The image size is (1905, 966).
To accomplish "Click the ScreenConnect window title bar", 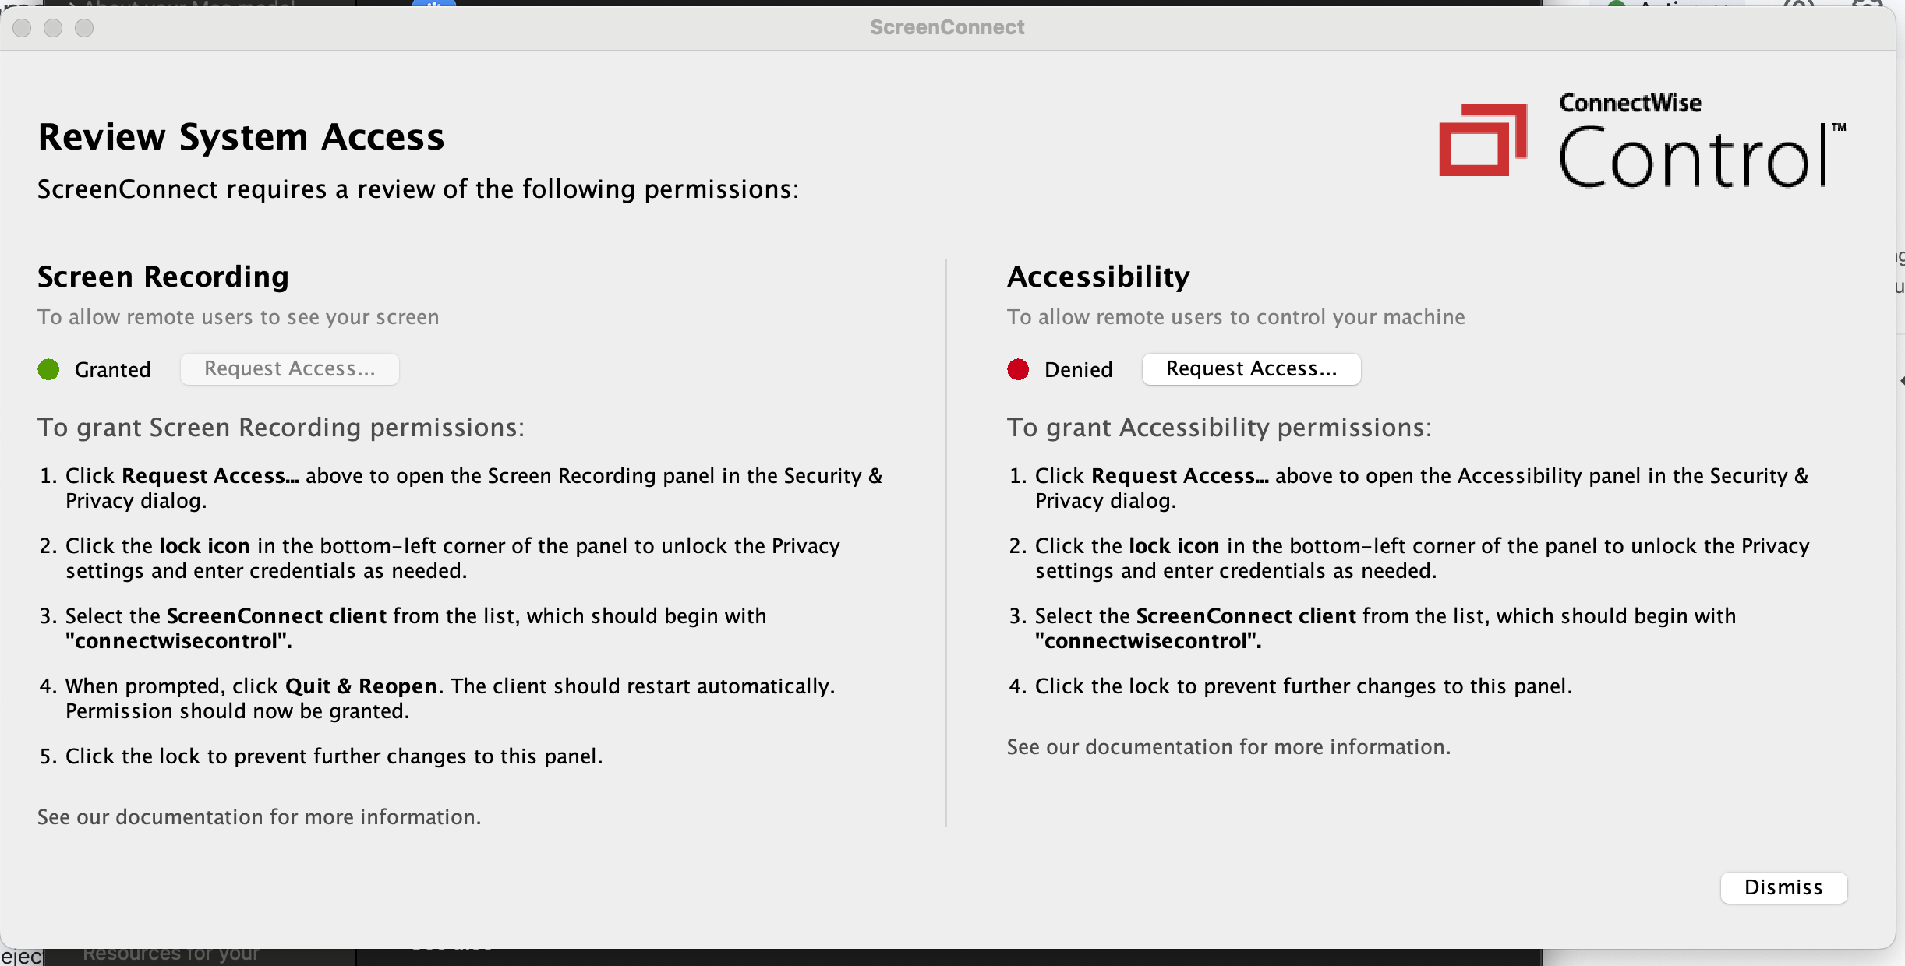I will click(947, 27).
